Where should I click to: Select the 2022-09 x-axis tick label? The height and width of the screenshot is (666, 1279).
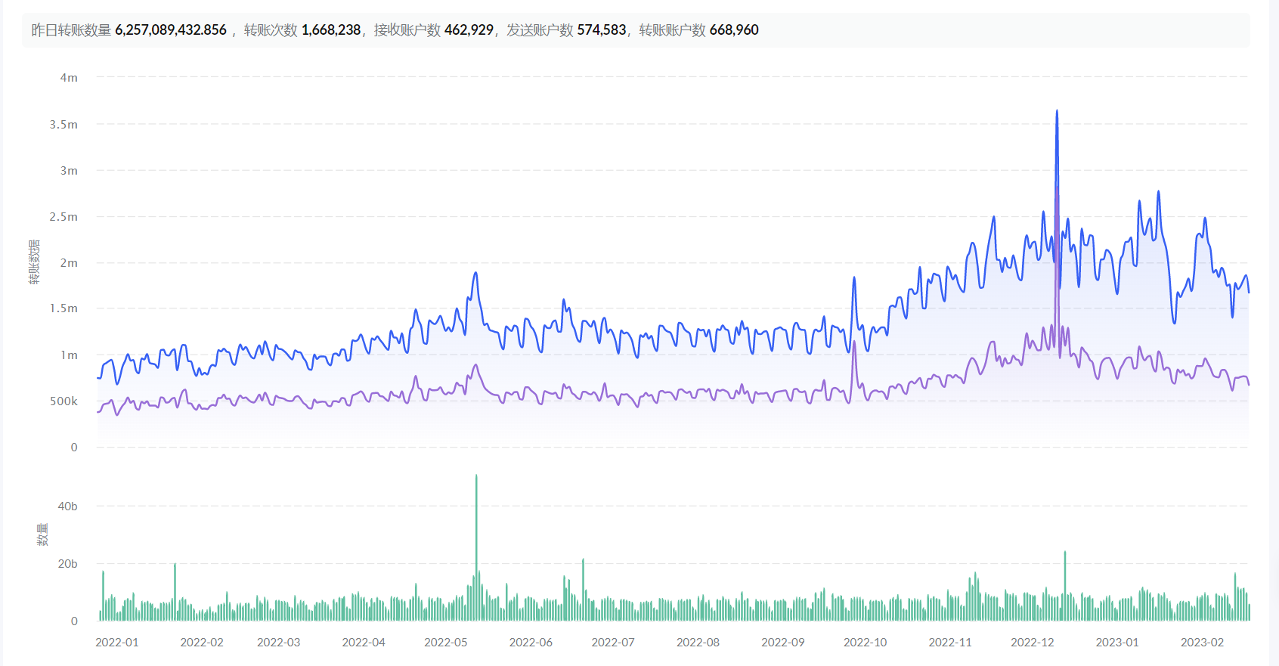tap(782, 643)
